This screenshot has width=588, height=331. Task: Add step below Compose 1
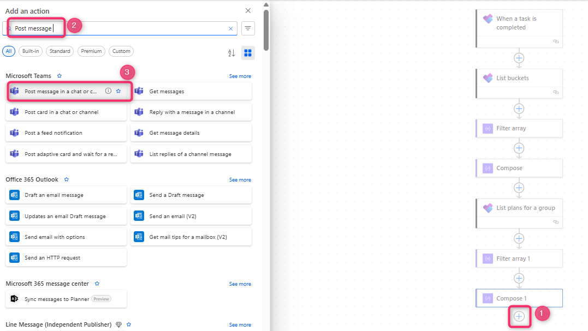(x=519, y=316)
